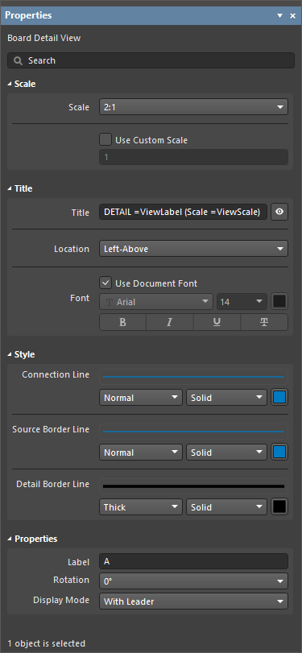Viewport: 302px width, 653px height.
Task: Collapse the Style section
Action: tap(21, 355)
